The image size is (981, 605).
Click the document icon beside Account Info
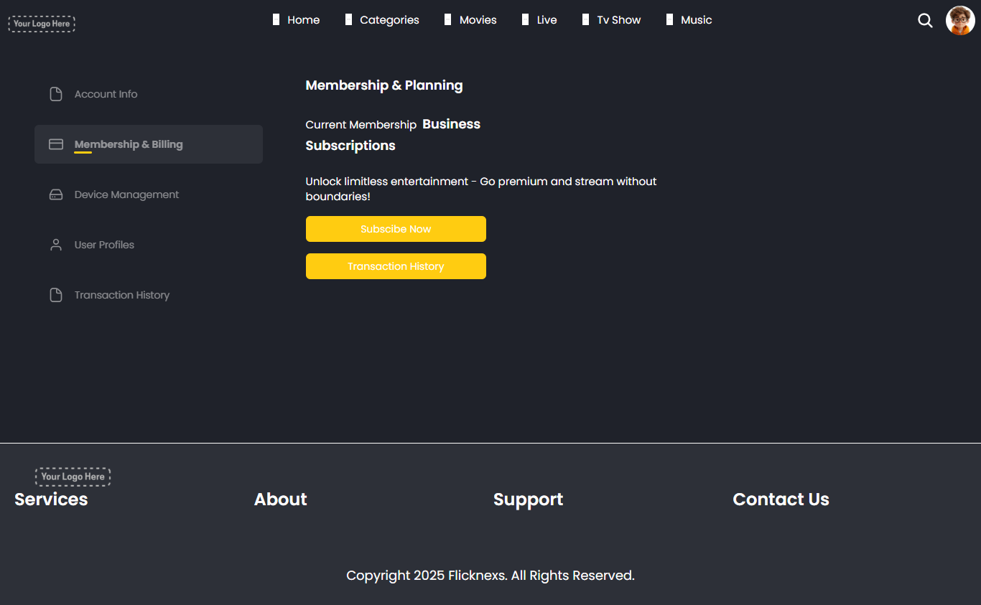point(56,94)
